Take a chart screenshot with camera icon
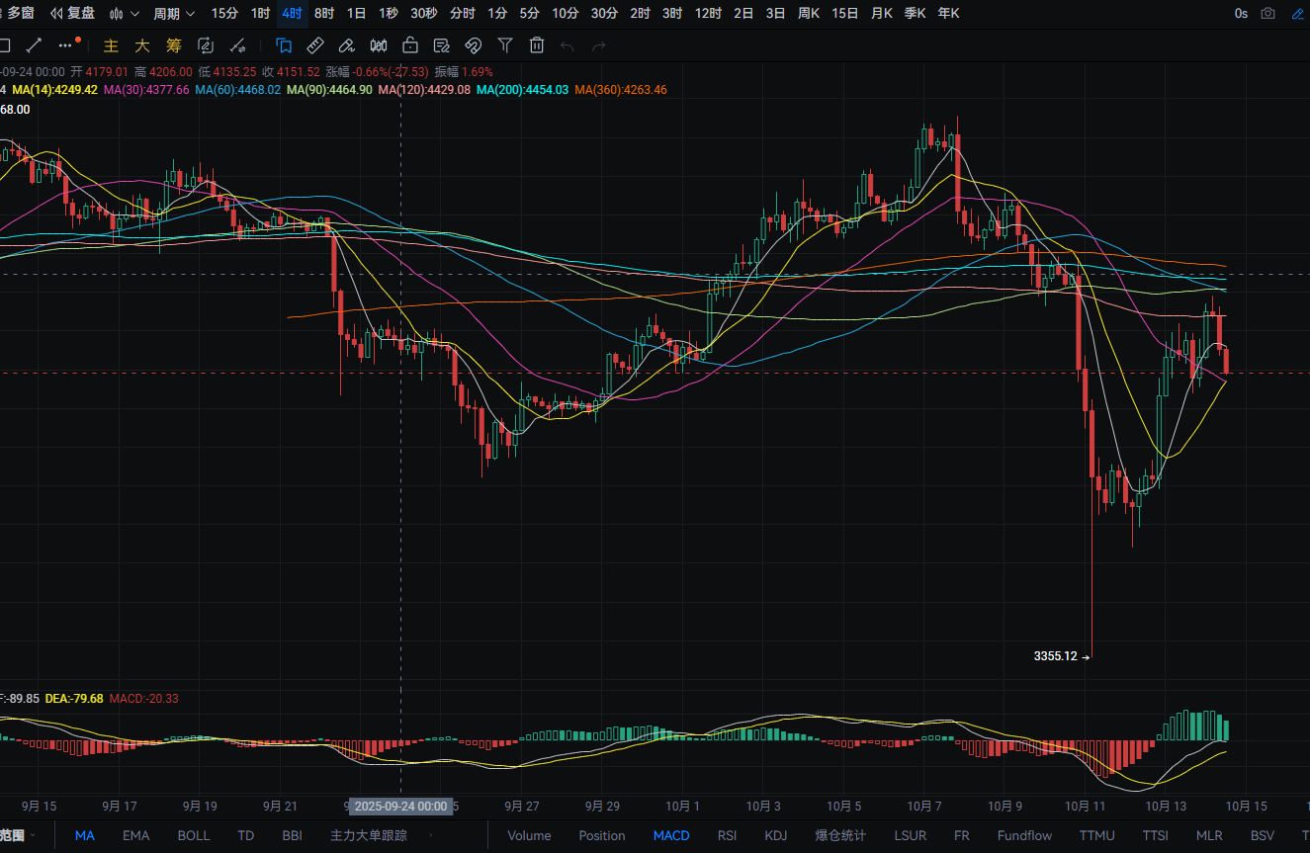Image resolution: width=1310 pixels, height=853 pixels. [1268, 14]
